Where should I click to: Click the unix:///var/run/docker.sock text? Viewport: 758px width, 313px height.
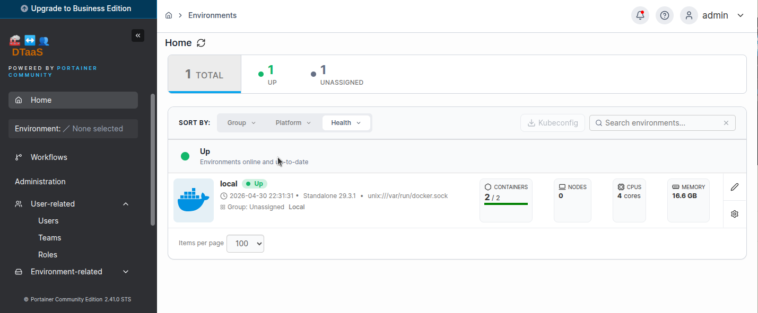point(407,196)
